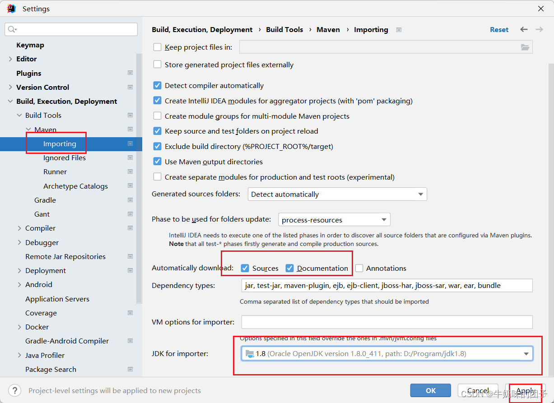Open folder browser for Keep project files
The height and width of the screenshot is (403, 554).
(525, 47)
